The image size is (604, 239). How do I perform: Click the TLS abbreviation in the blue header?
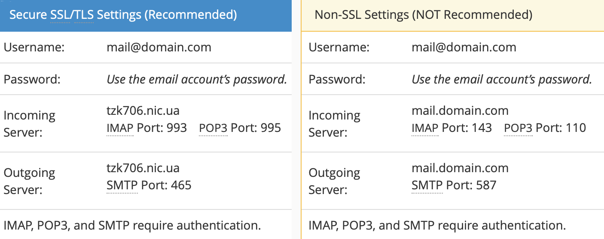point(84,15)
